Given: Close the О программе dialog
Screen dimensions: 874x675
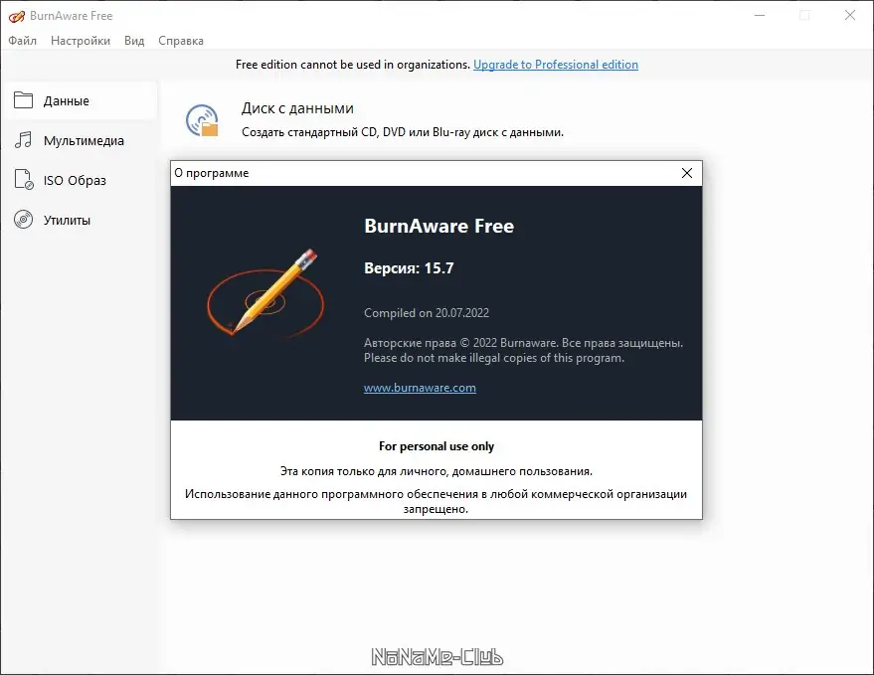Looking at the screenshot, I should (687, 173).
